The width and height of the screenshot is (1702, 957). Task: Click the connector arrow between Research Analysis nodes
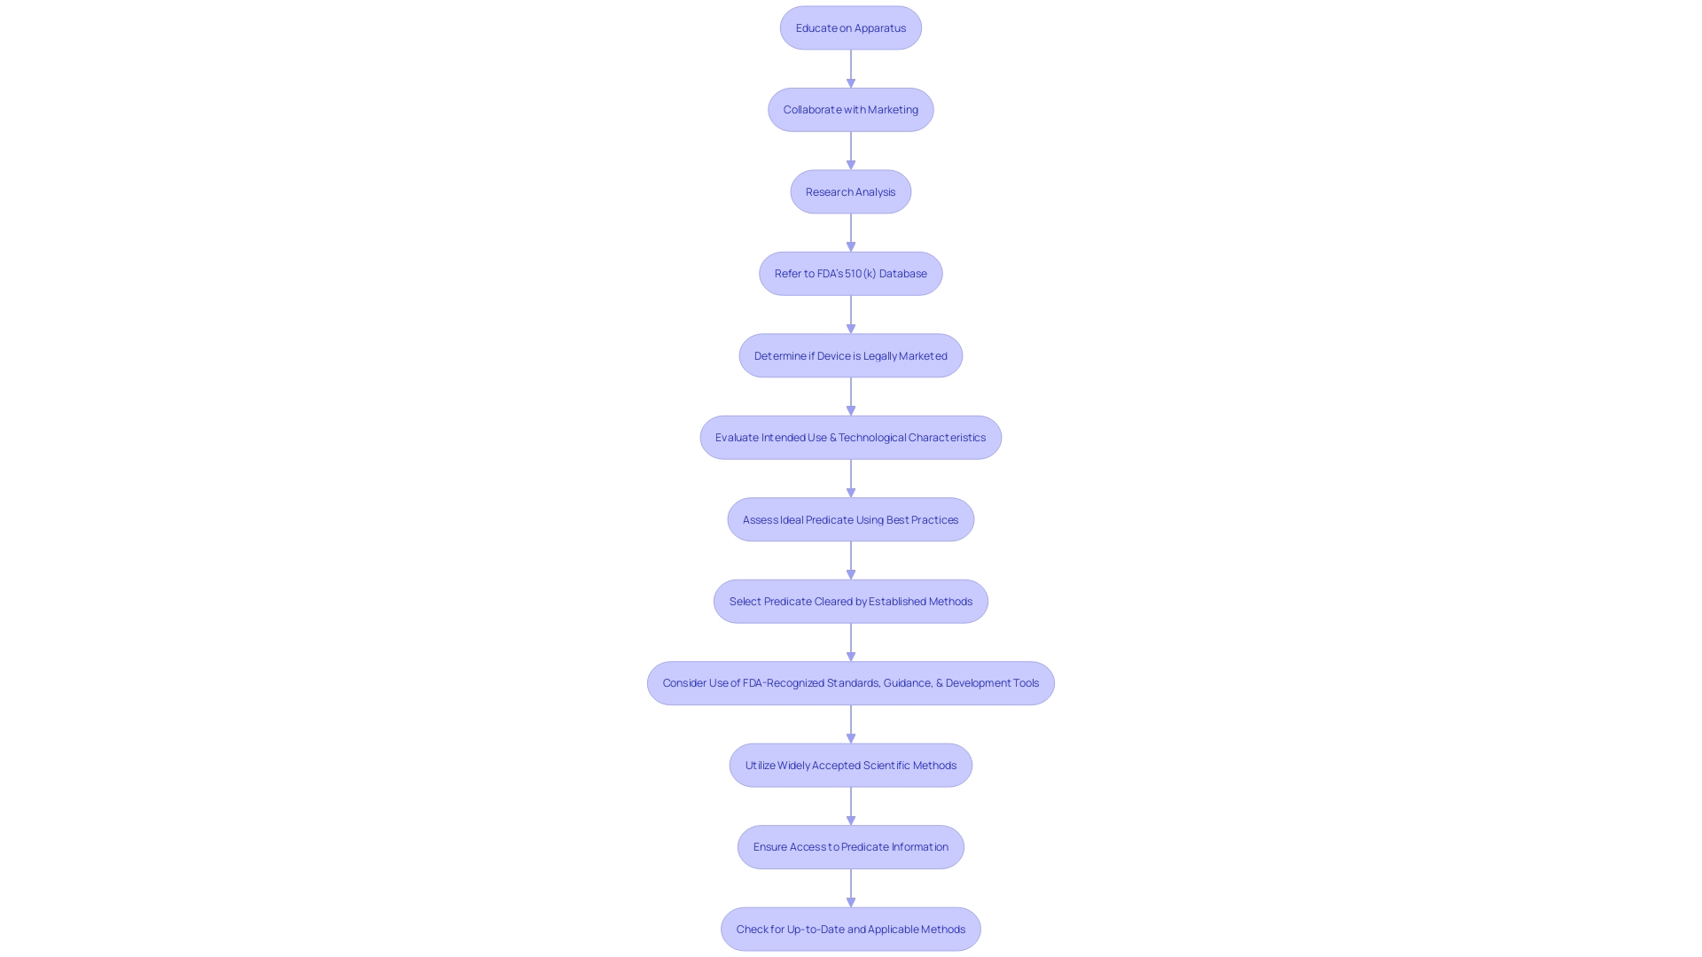[850, 231]
